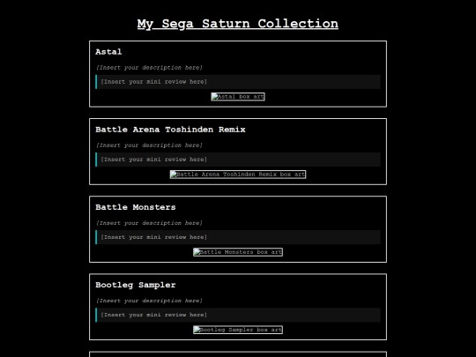This screenshot has height=357, width=476.
Task: Select the Astal game title
Action: (x=108, y=52)
